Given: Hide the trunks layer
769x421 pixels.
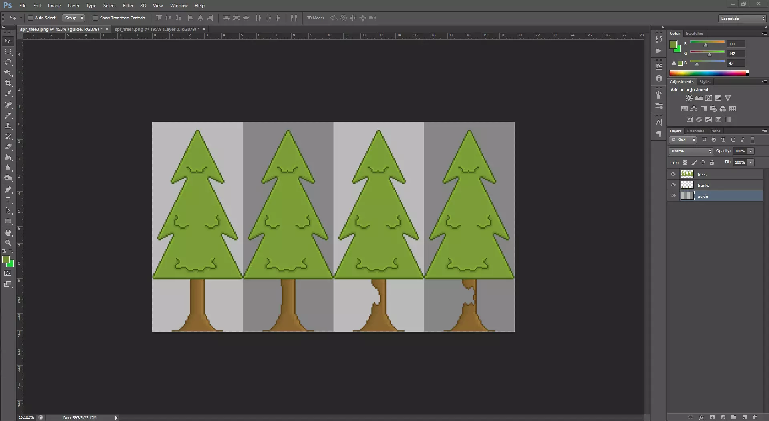Looking at the screenshot, I should [x=673, y=185].
